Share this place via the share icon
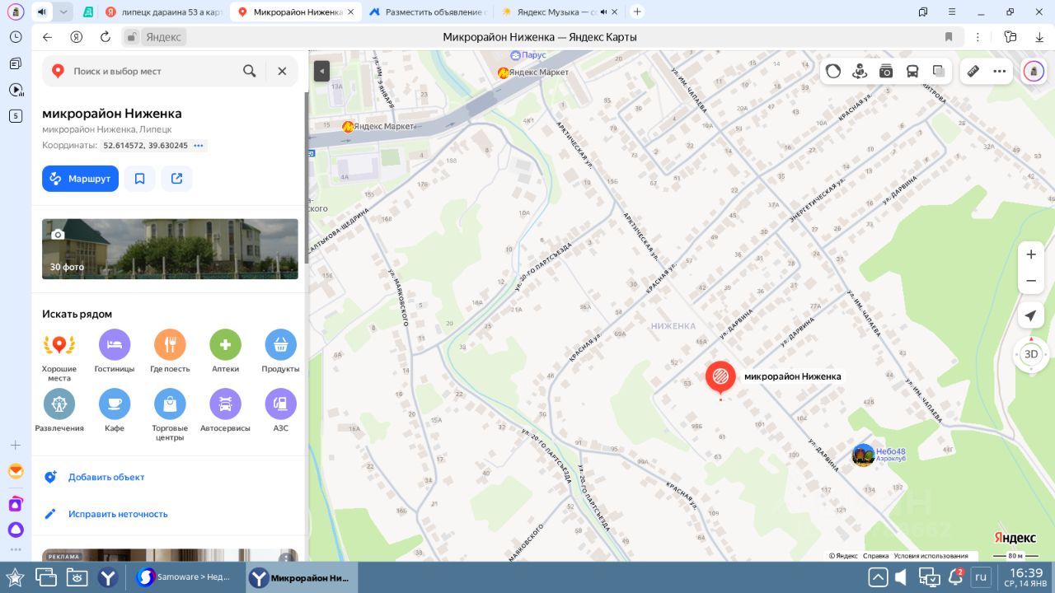1055x593 pixels. pyautogui.click(x=177, y=179)
